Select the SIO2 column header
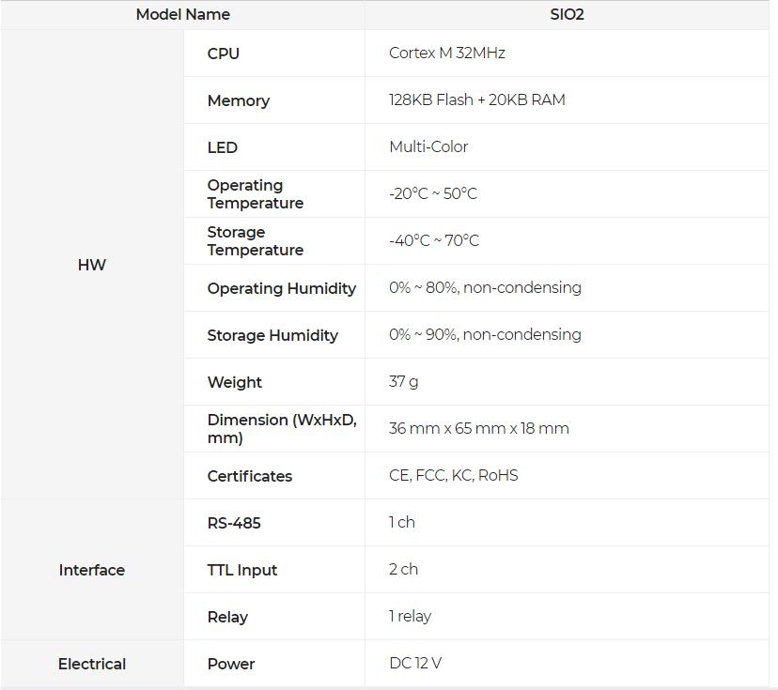The image size is (778, 690). [567, 14]
